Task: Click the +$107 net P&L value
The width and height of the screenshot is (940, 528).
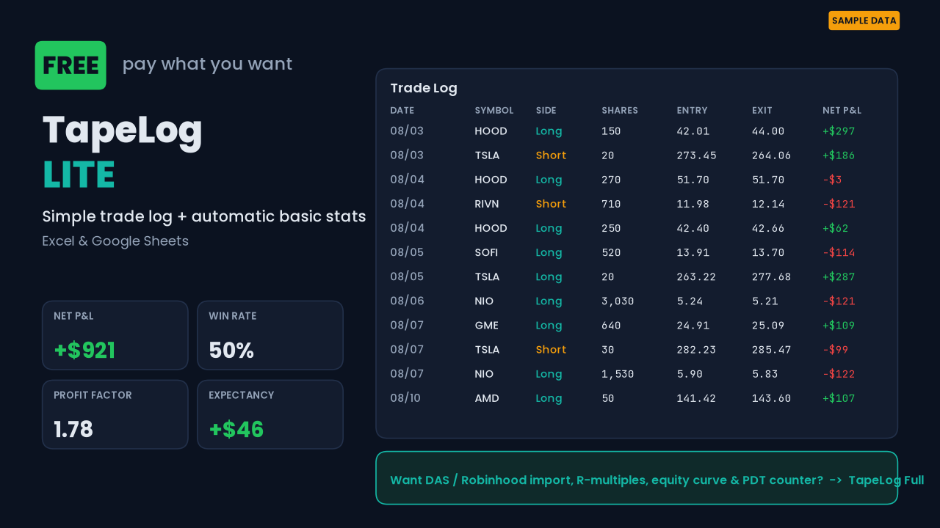Action: tap(839, 398)
